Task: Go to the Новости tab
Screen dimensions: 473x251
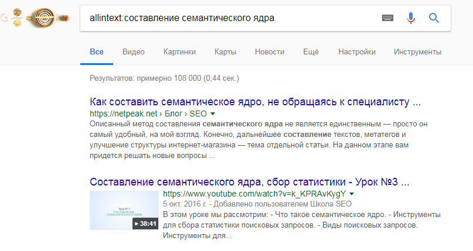Action: pos(270,51)
